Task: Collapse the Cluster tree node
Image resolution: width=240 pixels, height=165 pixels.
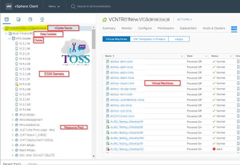Action: pyautogui.click(x=9, y=39)
